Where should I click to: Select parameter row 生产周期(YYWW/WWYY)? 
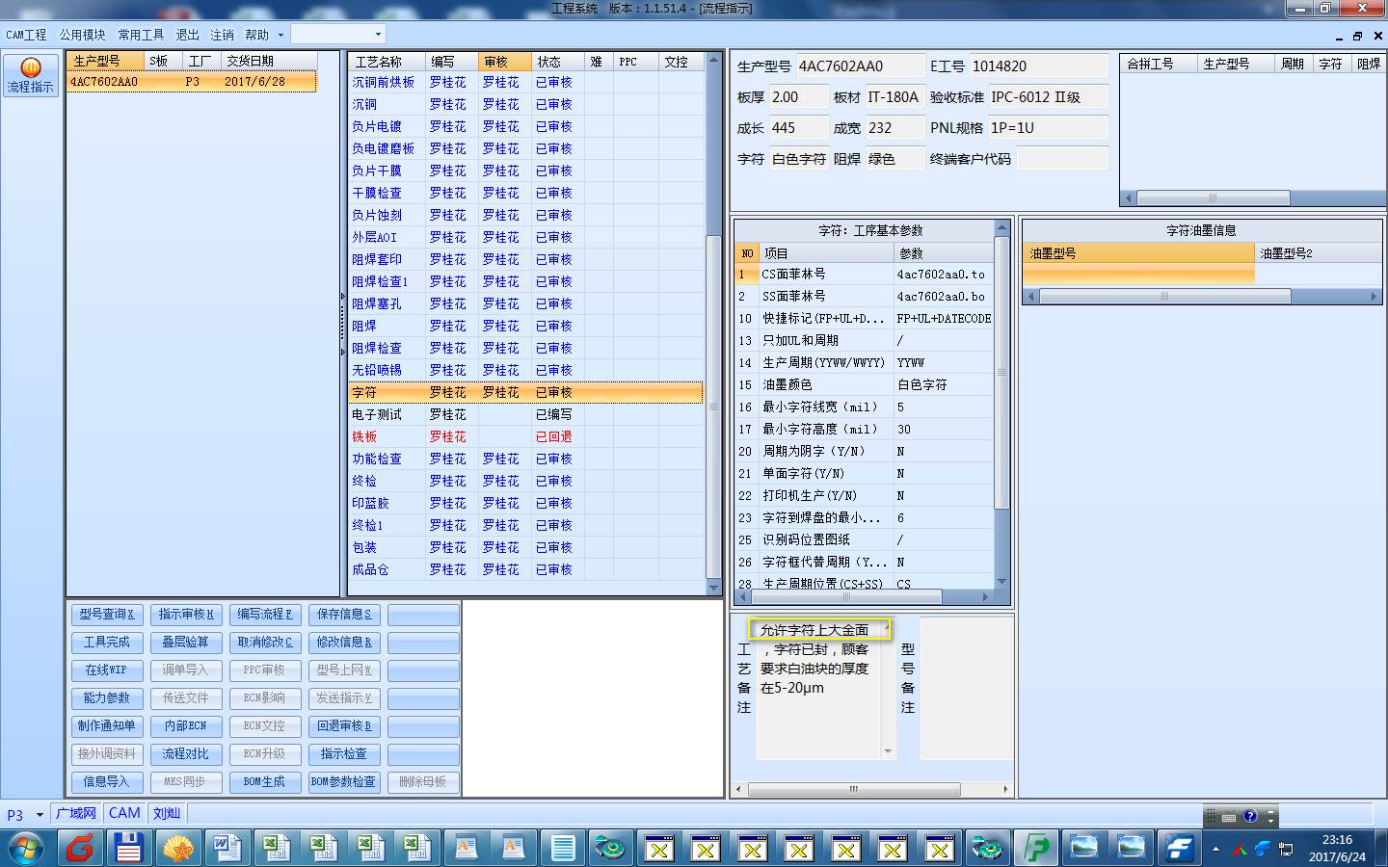coord(865,362)
